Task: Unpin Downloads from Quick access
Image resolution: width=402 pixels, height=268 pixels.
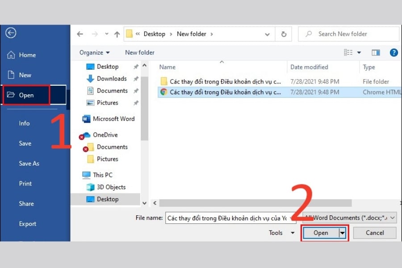Action: (x=135, y=79)
